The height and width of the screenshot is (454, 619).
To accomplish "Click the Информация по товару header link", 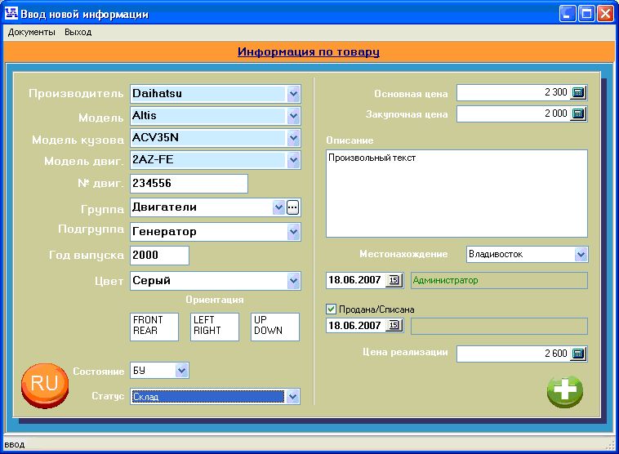I will [x=309, y=51].
